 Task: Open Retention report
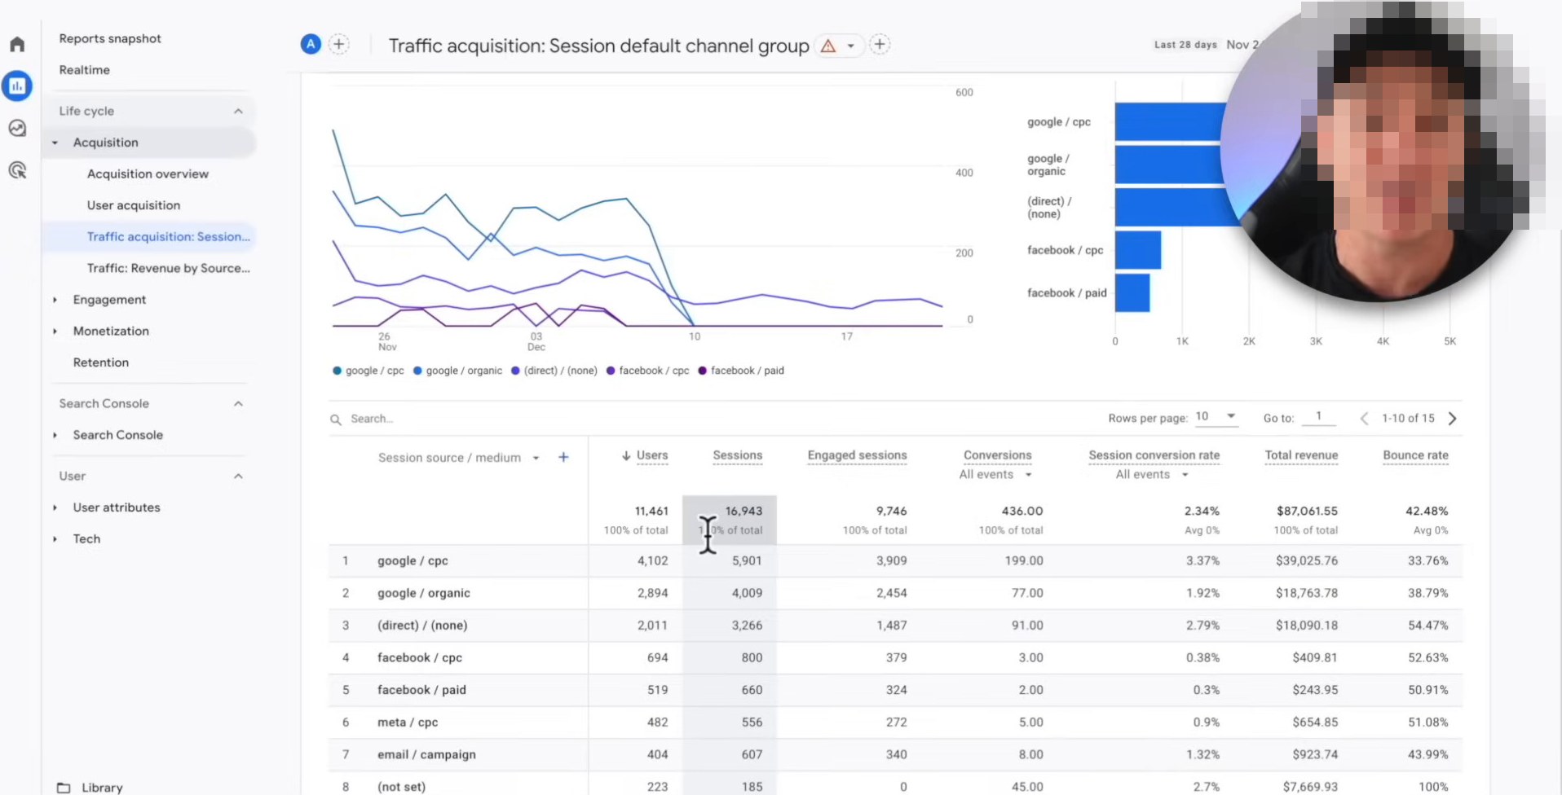pos(101,362)
